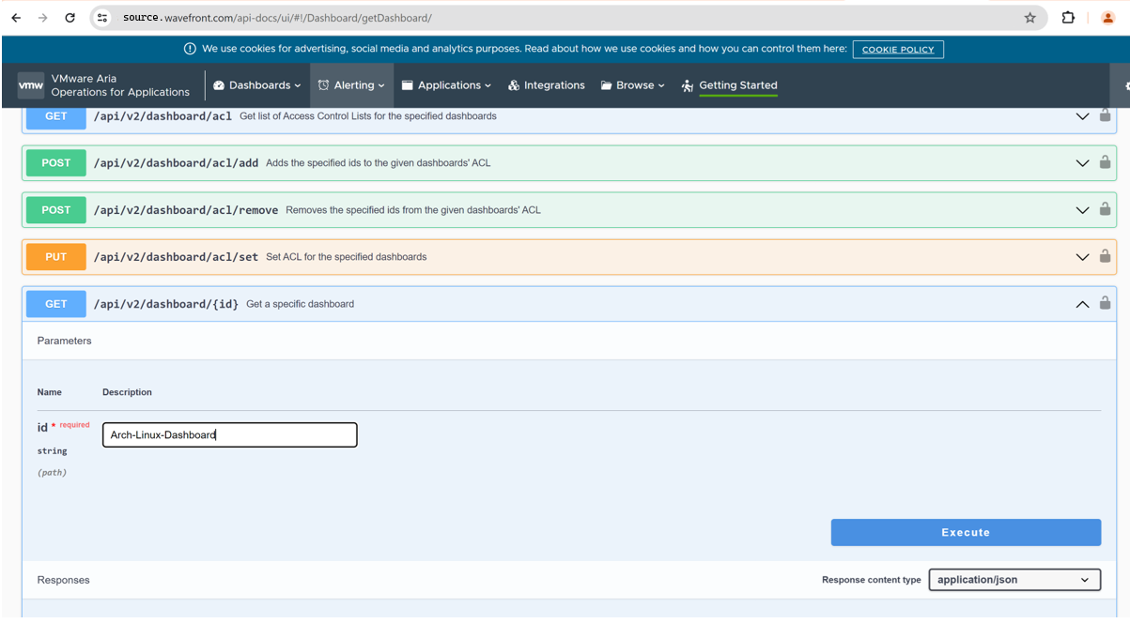Click the vmw logo icon
This screenshot has height=623, width=1130.
pos(31,85)
